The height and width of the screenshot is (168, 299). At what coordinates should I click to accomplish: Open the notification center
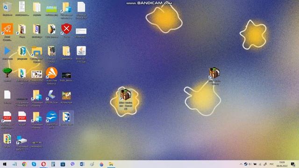click(x=293, y=164)
